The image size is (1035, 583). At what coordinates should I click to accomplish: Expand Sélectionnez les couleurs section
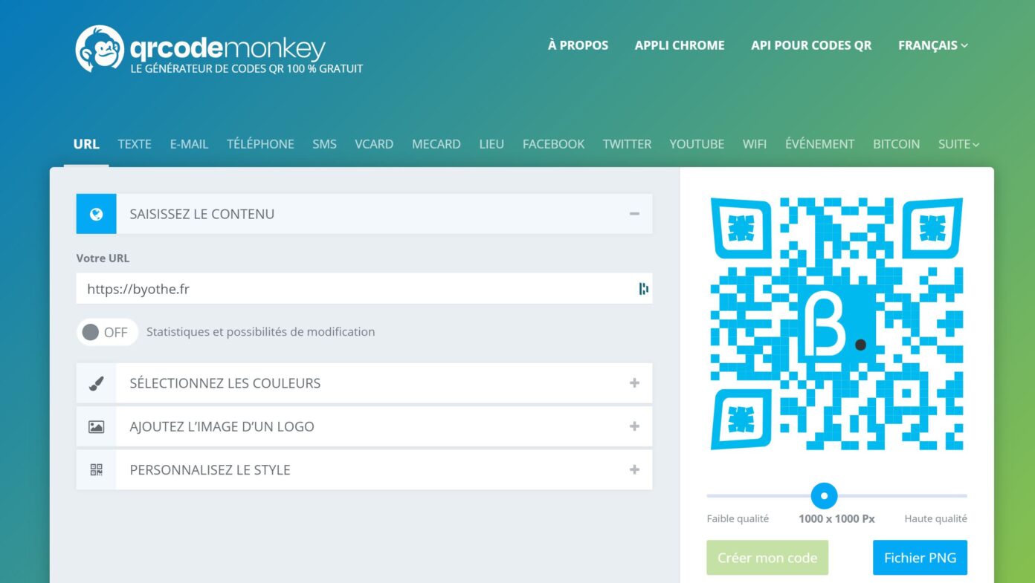634,383
